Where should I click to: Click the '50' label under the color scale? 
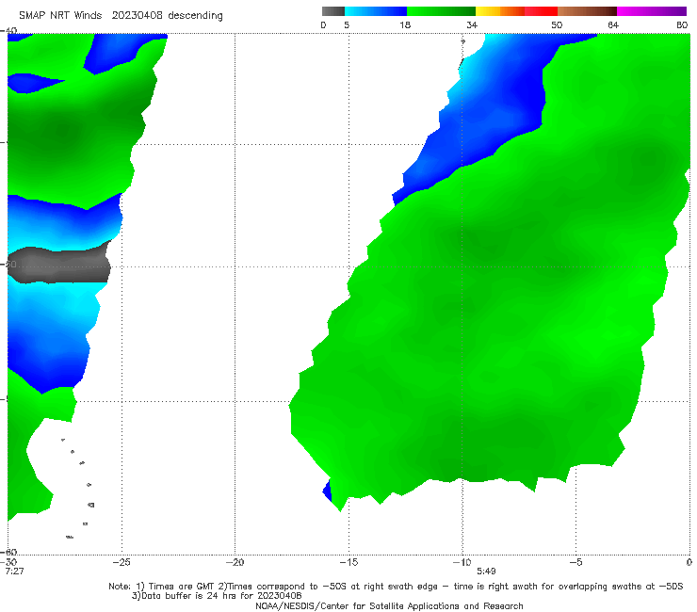(x=557, y=24)
